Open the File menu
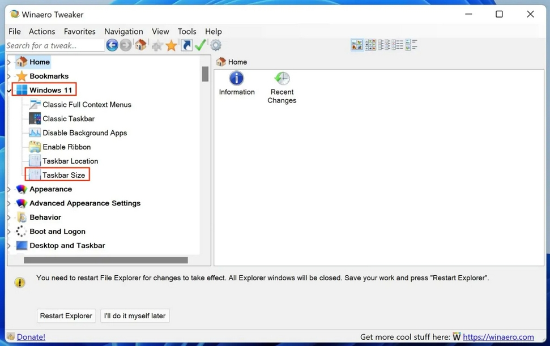Screen dimensions: 550x346 click(x=14, y=31)
